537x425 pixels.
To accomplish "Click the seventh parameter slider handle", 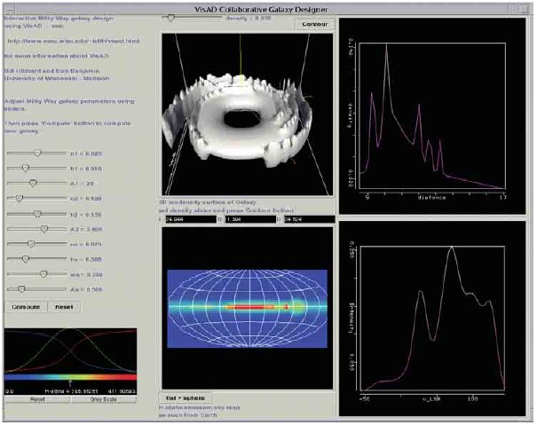I will click(x=31, y=244).
